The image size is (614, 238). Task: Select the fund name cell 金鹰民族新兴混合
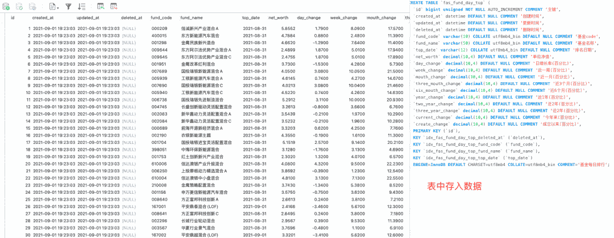coord(198,42)
